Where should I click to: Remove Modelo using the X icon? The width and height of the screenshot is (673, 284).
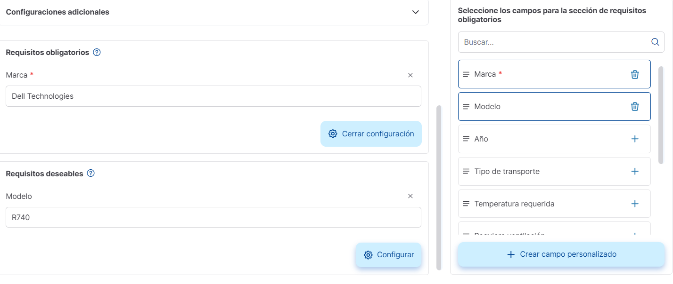pyautogui.click(x=410, y=196)
